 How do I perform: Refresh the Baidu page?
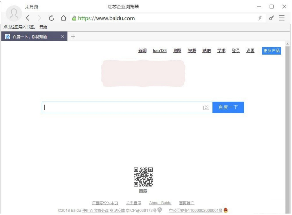click(x=51, y=18)
